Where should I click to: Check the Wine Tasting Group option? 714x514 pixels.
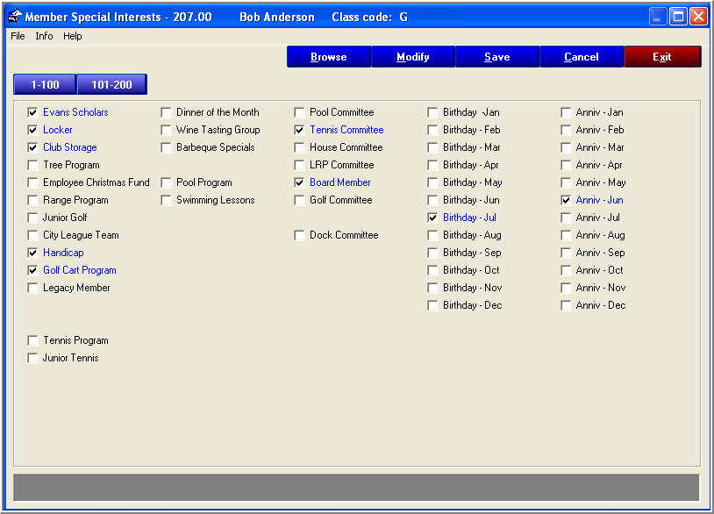pyautogui.click(x=167, y=130)
